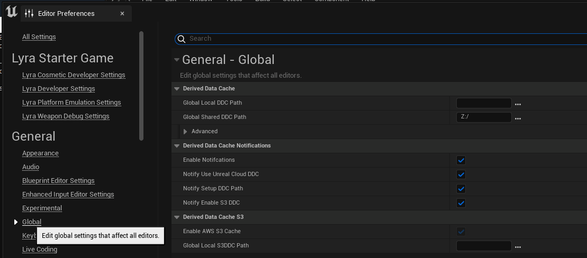Browse for Global Local DDC Path folder

click(518, 104)
